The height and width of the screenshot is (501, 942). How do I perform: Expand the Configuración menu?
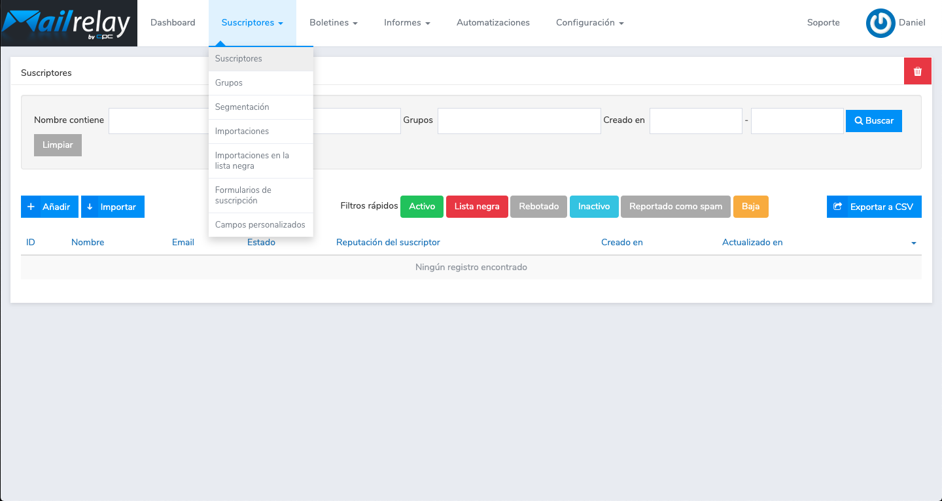click(x=589, y=22)
